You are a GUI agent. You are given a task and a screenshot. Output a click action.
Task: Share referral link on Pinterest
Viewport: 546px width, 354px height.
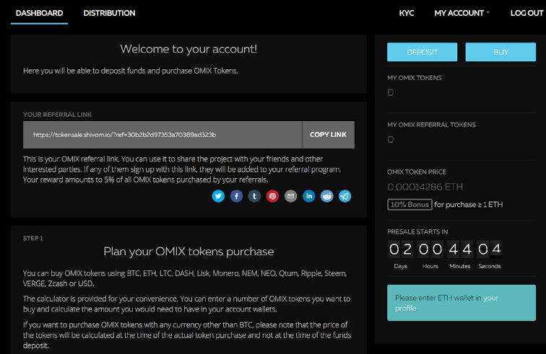(273, 196)
